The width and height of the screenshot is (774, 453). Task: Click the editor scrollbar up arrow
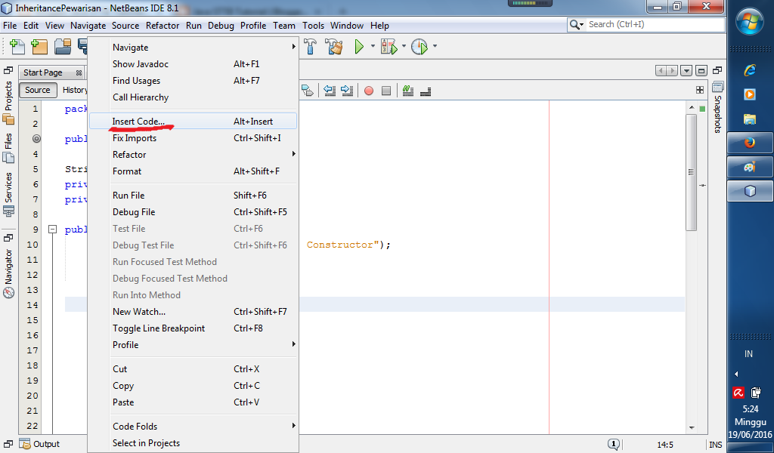tap(691, 107)
